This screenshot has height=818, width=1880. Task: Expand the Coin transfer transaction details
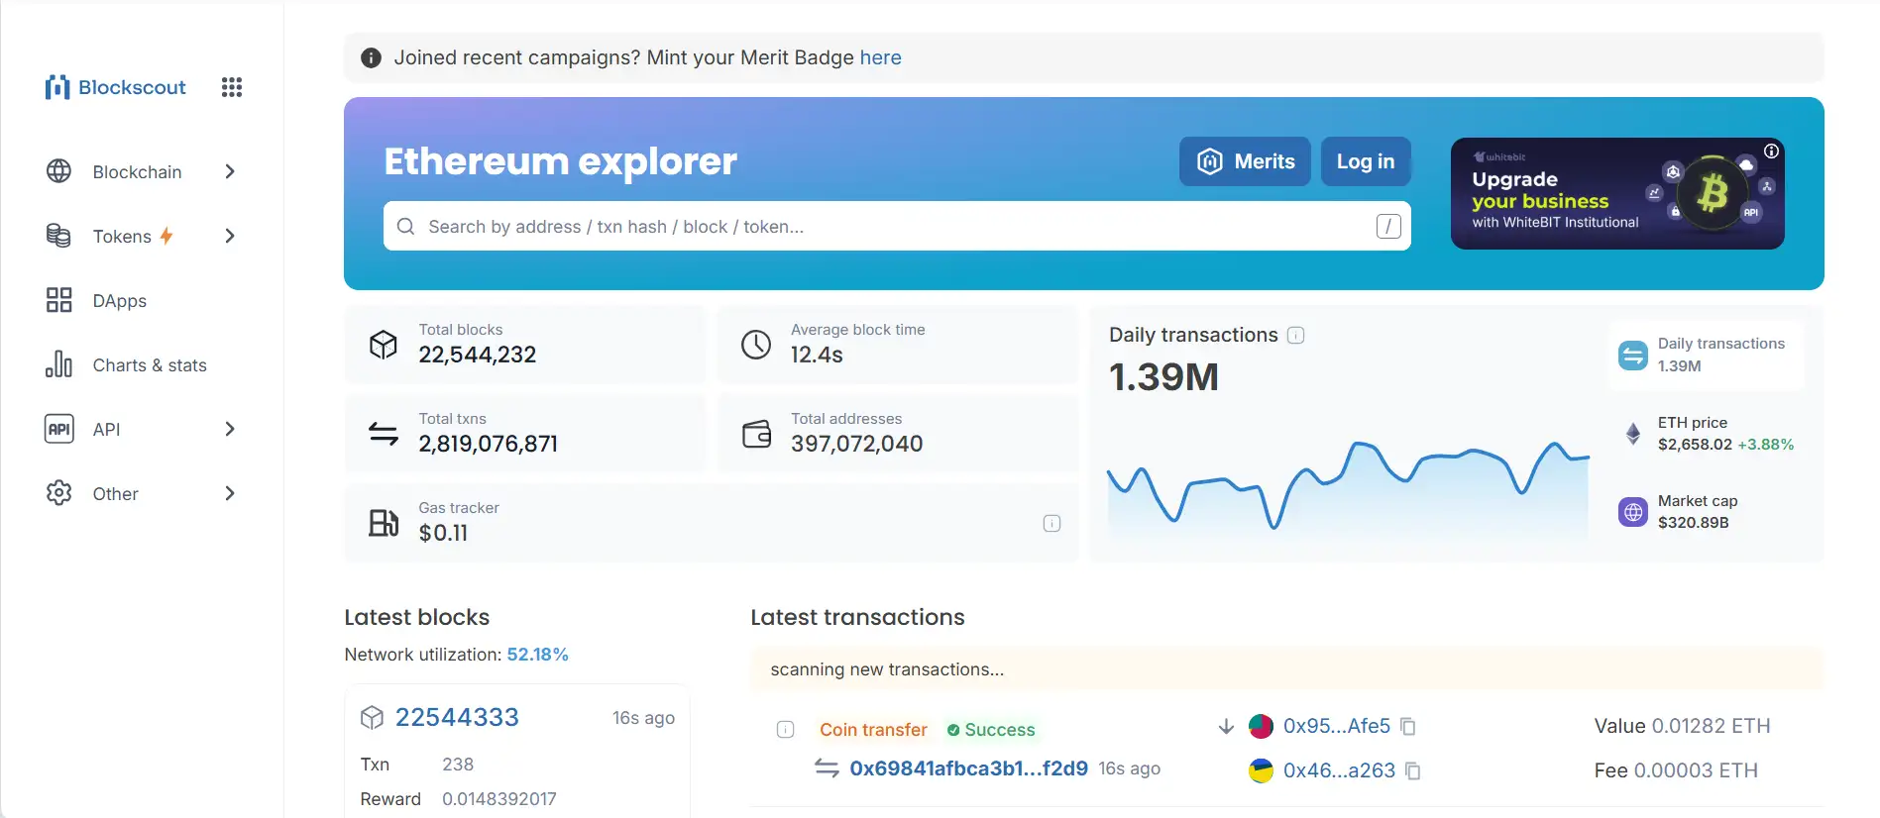(785, 730)
